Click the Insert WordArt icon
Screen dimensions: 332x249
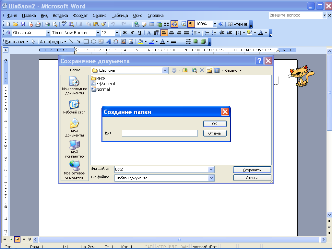pos(108,41)
